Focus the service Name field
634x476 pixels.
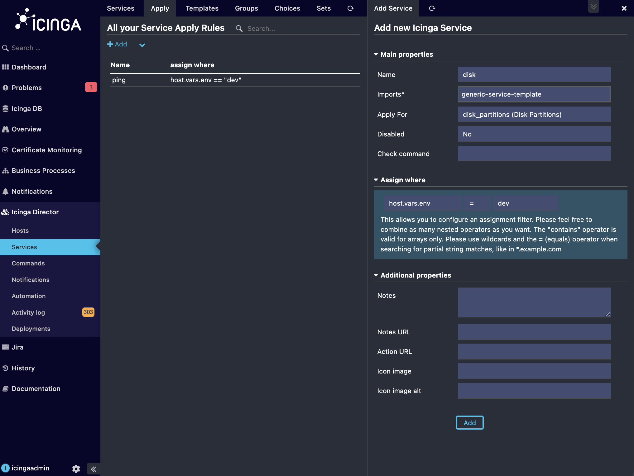[534, 74]
